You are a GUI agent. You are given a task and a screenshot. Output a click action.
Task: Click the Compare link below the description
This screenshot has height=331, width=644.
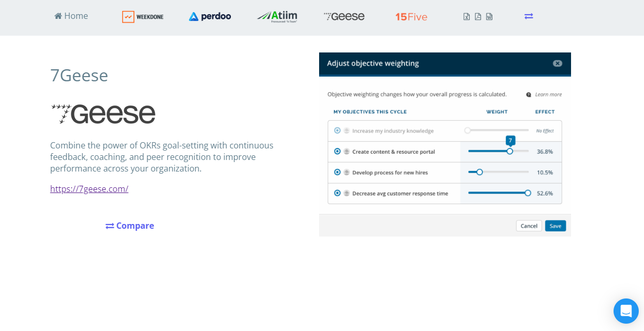click(130, 226)
